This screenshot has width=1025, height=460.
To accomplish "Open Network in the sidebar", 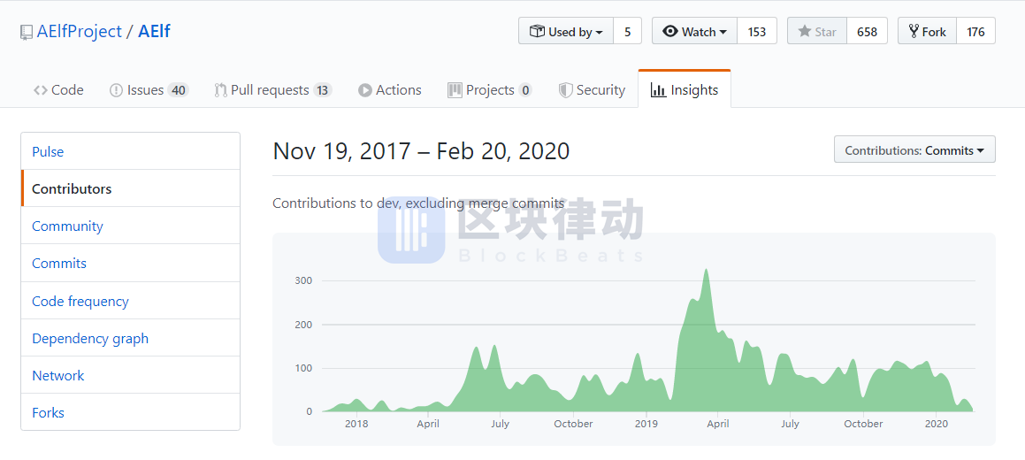I will [131, 376].
